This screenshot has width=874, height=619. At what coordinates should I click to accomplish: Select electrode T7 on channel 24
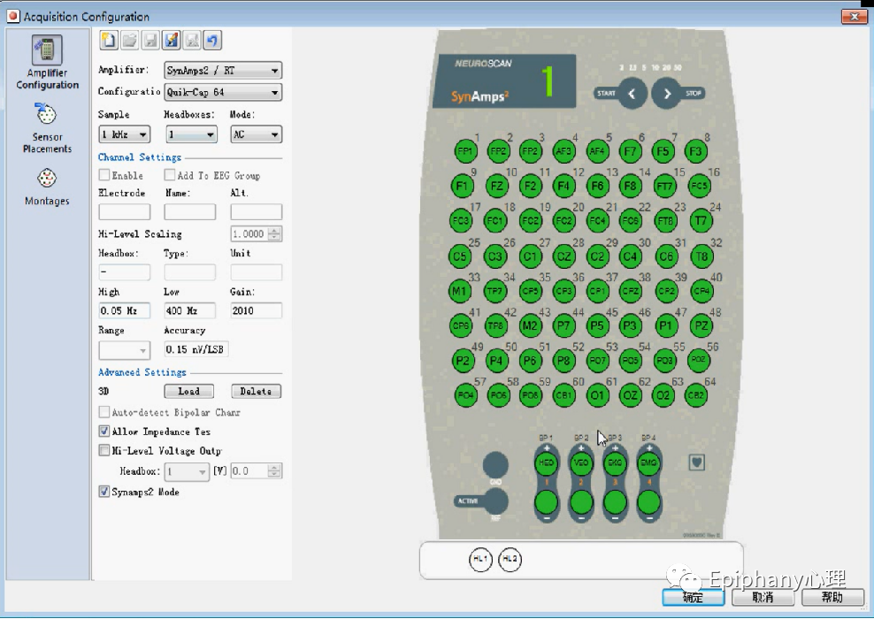pos(701,221)
